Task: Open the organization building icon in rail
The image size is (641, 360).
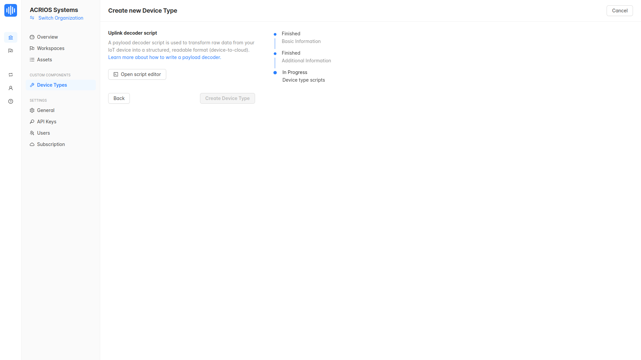Action: [11, 37]
